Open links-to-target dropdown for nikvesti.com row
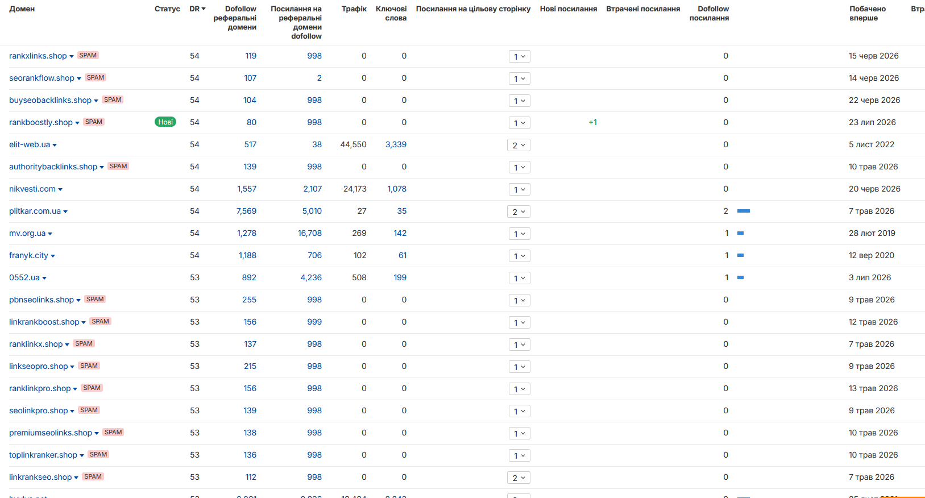The width and height of the screenshot is (925, 498). (x=520, y=189)
